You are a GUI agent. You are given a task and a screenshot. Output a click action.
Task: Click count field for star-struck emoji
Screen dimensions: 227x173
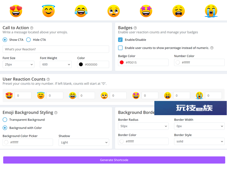(150, 96)
